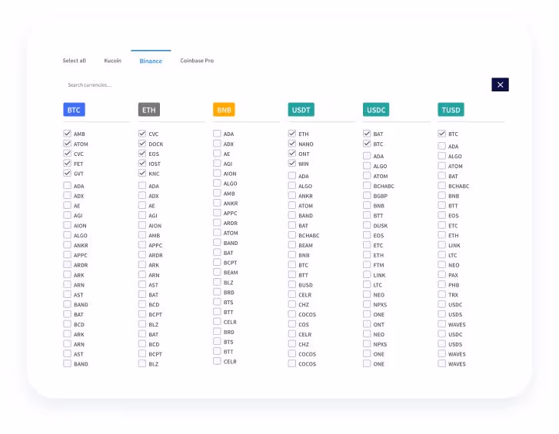Switch to the Coinbase Pro tab
Image resolution: width=559 pixels, height=434 pixels.
(197, 61)
